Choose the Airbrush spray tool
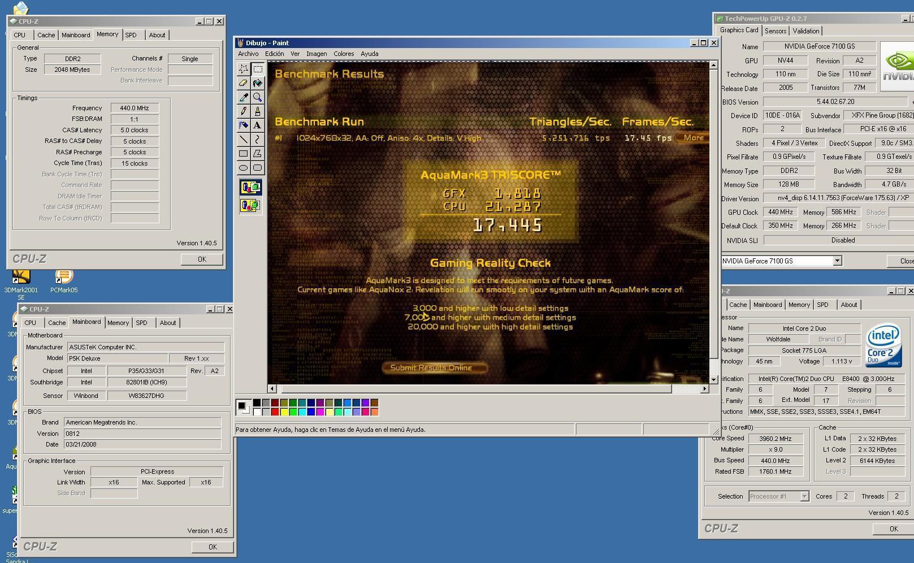 [x=244, y=125]
